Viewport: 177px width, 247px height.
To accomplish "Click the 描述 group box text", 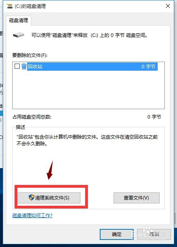I will tap(20, 127).
